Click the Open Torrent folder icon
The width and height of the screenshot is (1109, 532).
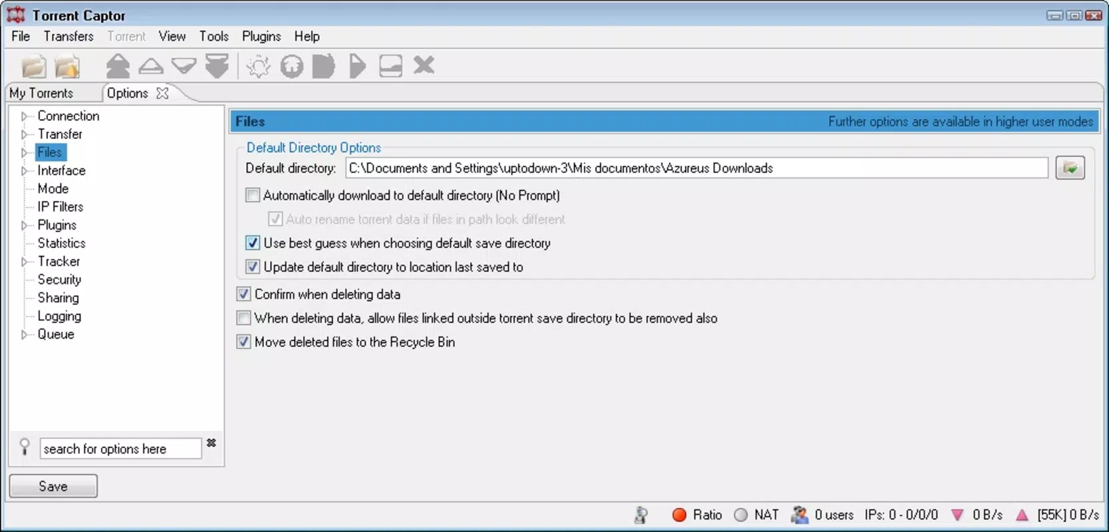(x=34, y=66)
